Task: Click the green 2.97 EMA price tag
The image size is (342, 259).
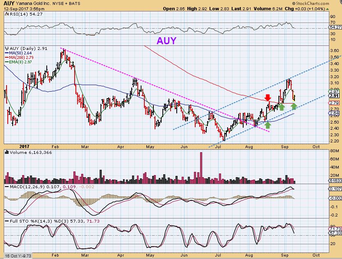Action: coord(334,91)
